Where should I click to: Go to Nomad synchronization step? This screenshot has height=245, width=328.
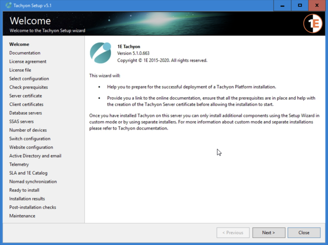[33, 182]
